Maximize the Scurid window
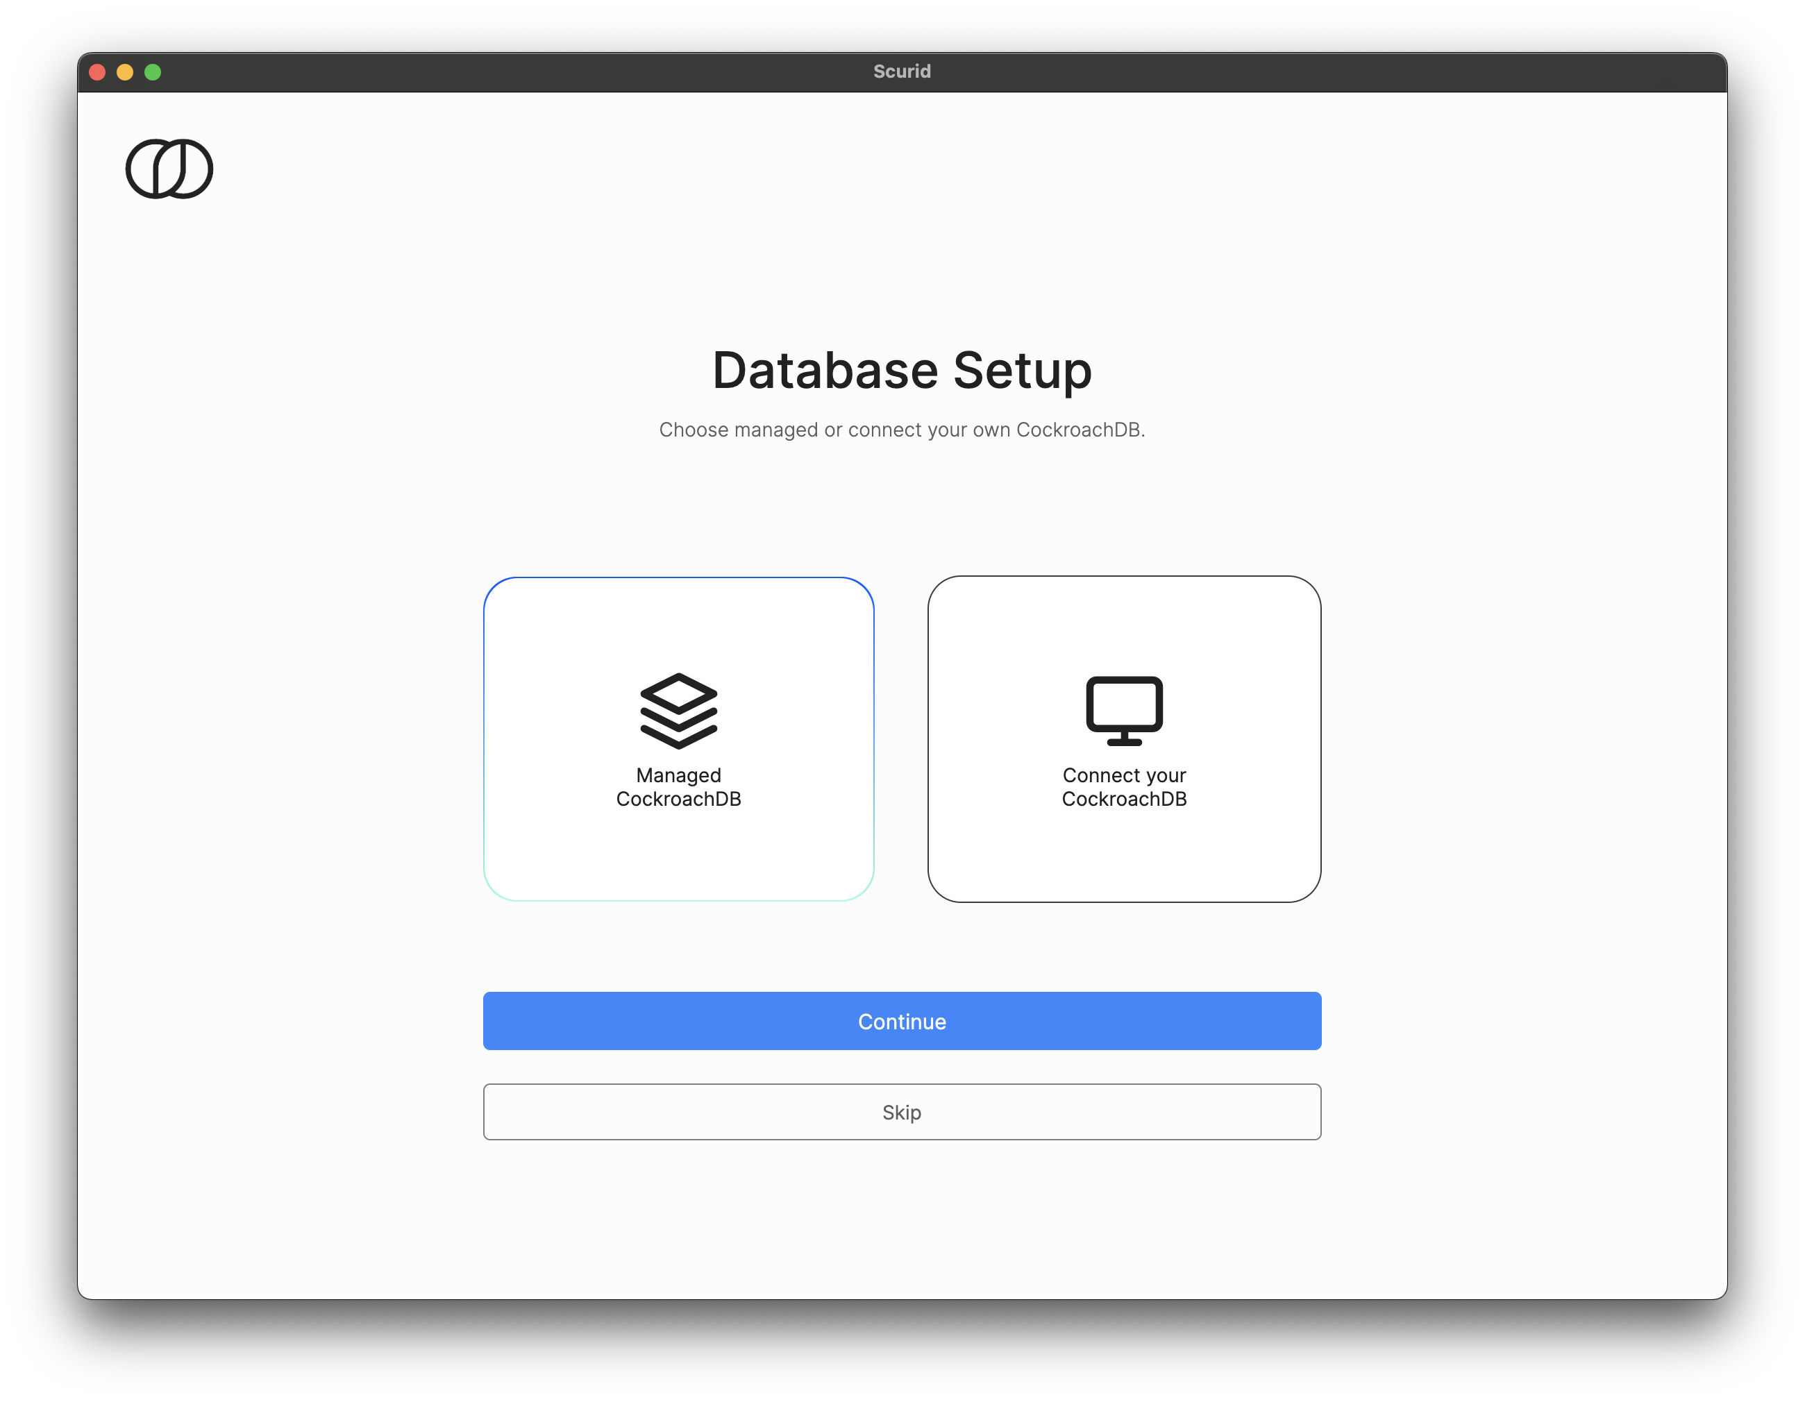The image size is (1805, 1402). click(x=153, y=72)
